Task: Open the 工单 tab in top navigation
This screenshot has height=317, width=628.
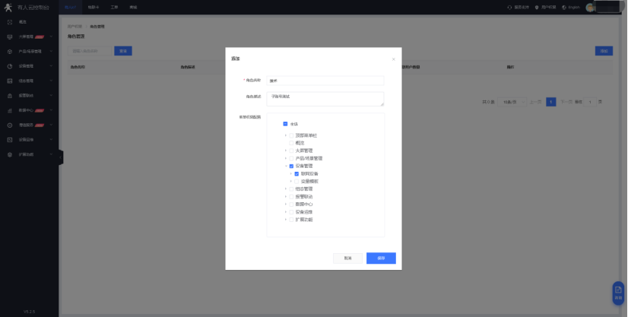Action: (114, 7)
